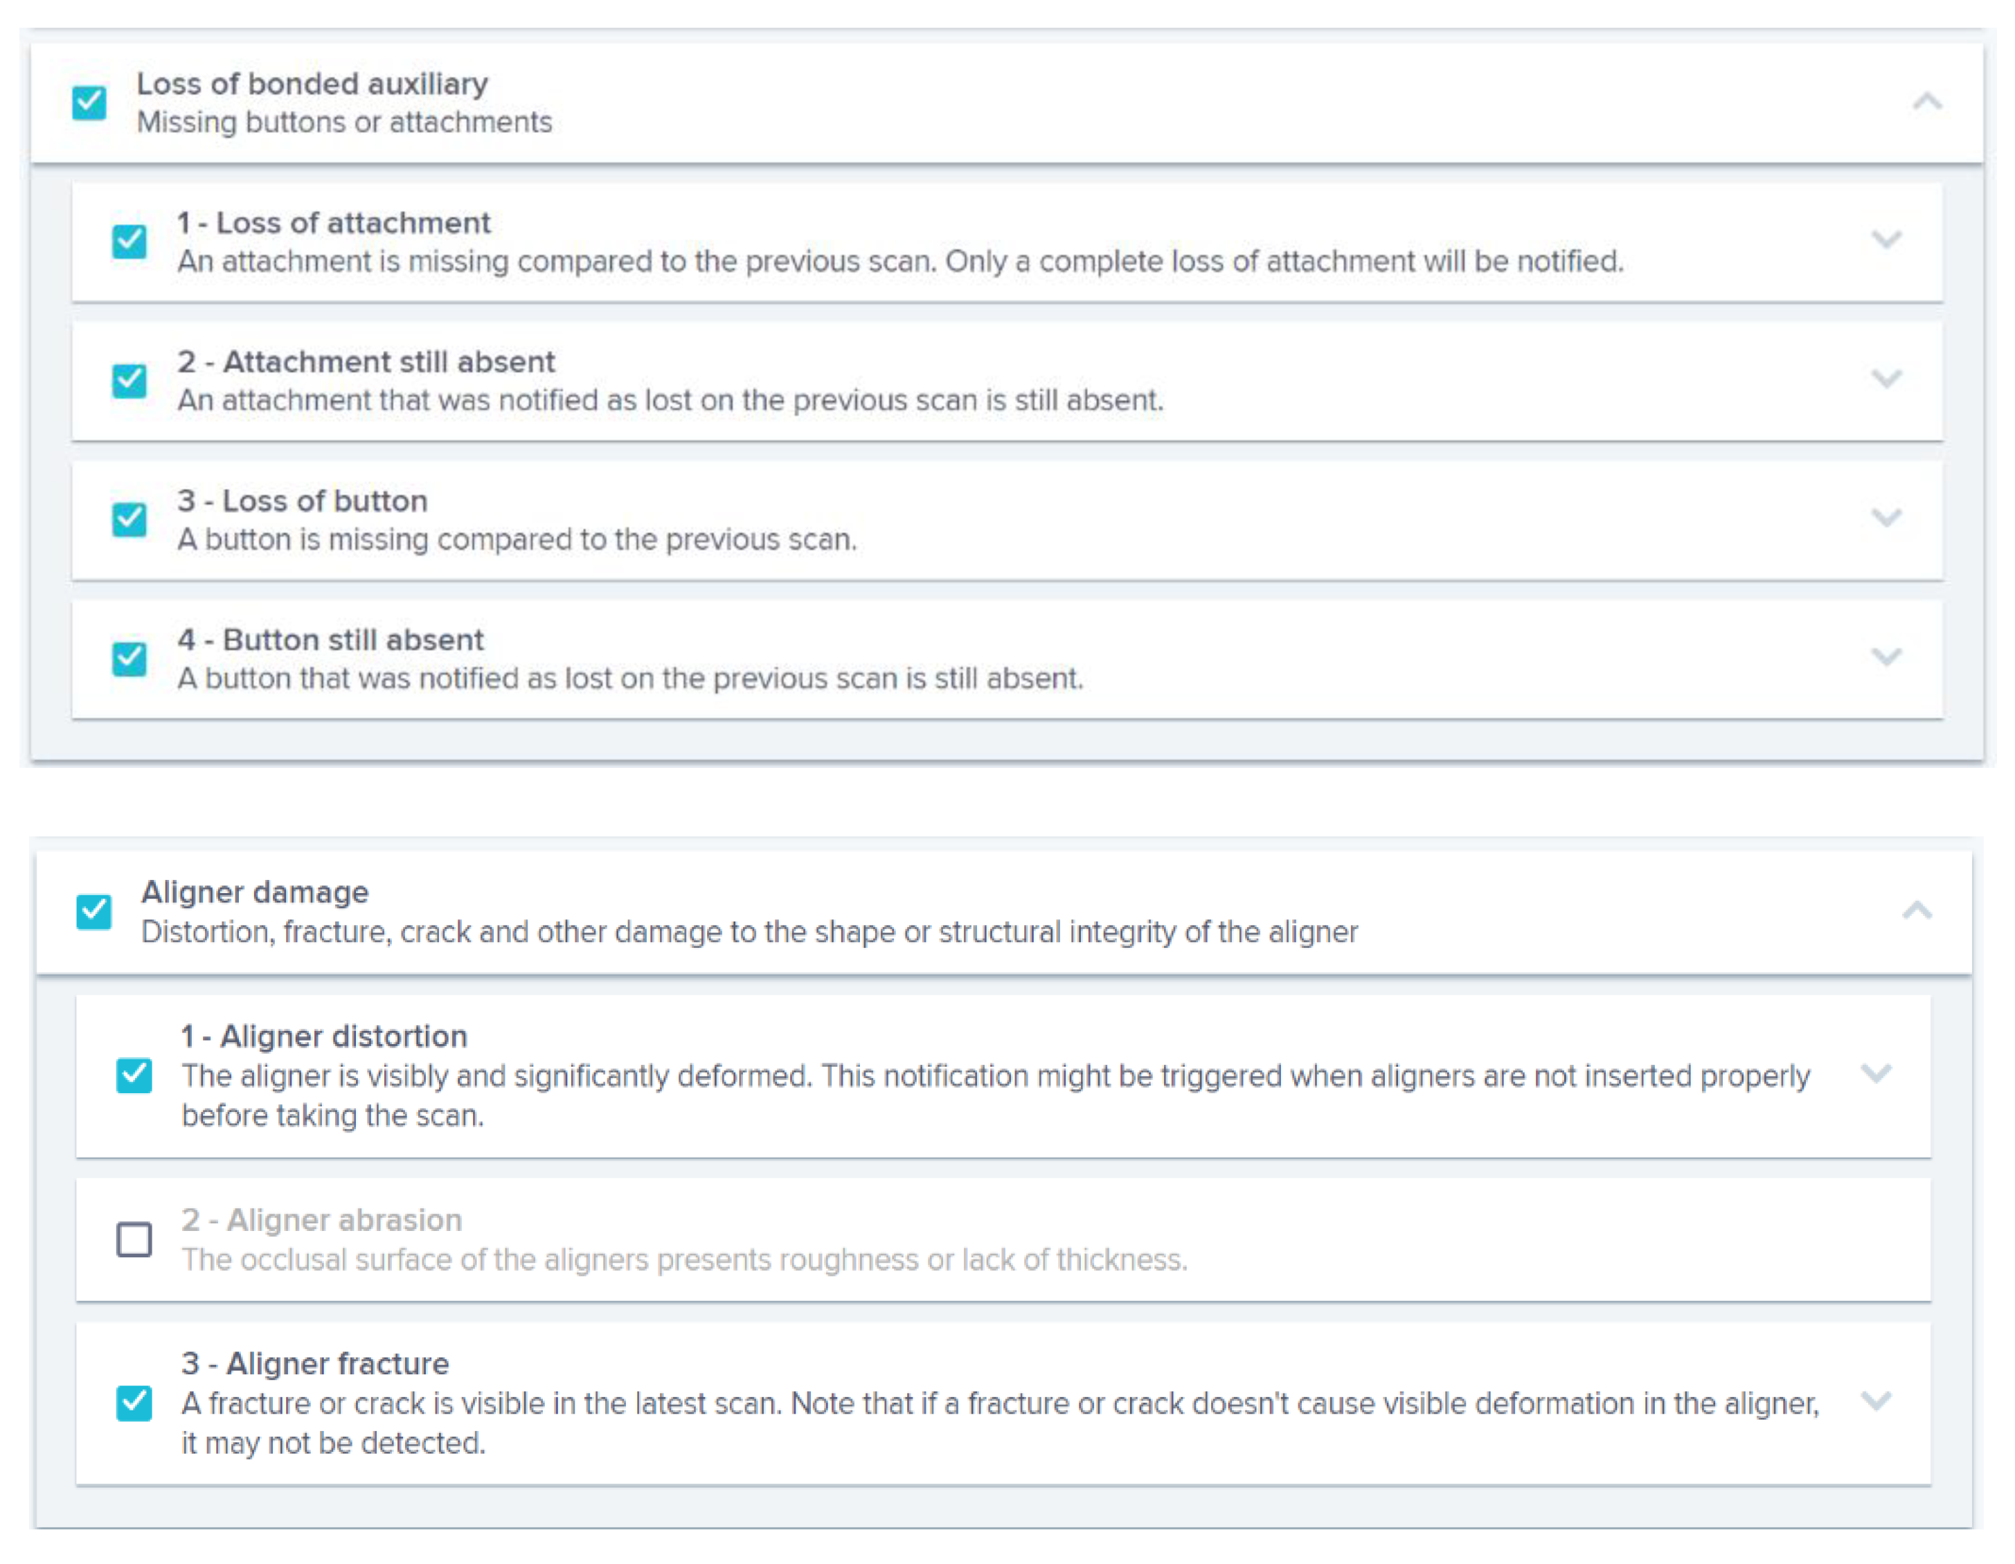Collapse the Aligner damage section
2015x1564 pixels.
[1917, 910]
